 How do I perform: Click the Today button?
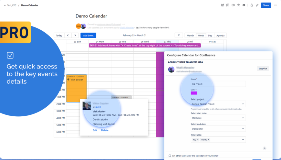tap(59, 35)
